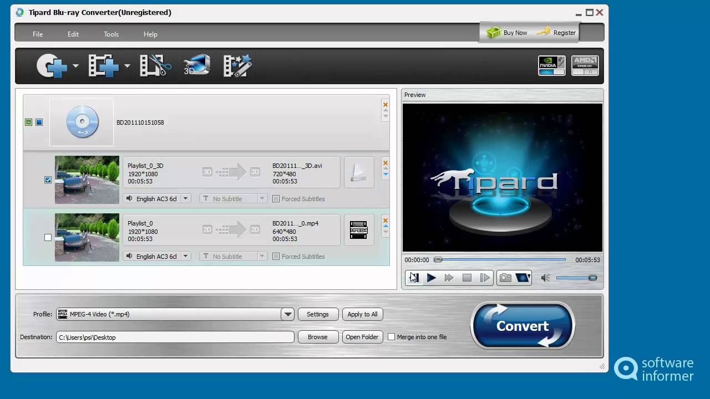
Task: Click output format icon for Playlist_0_3D
Action: 359,173
